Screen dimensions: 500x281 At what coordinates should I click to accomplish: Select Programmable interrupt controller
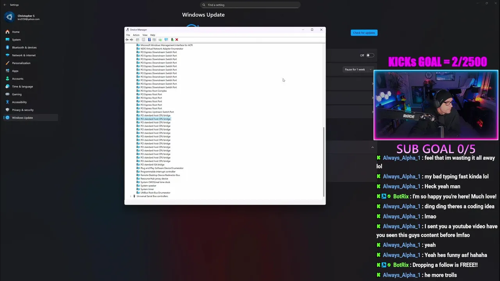coord(158,171)
